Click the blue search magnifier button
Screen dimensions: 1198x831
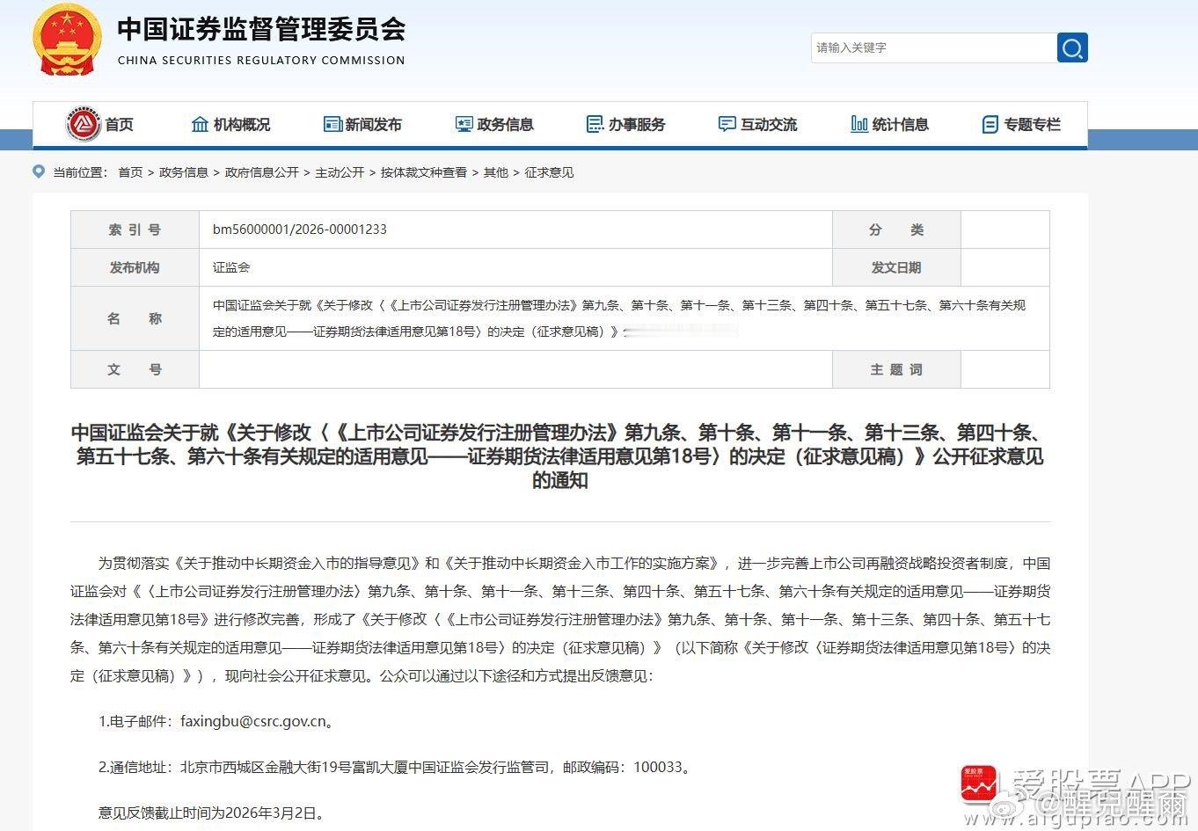[x=1072, y=48]
